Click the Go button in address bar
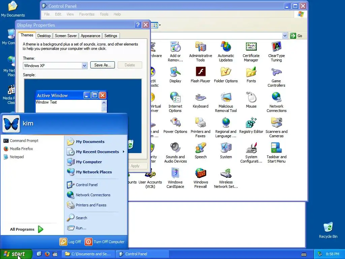The height and width of the screenshot is (259, 345). click(296, 36)
